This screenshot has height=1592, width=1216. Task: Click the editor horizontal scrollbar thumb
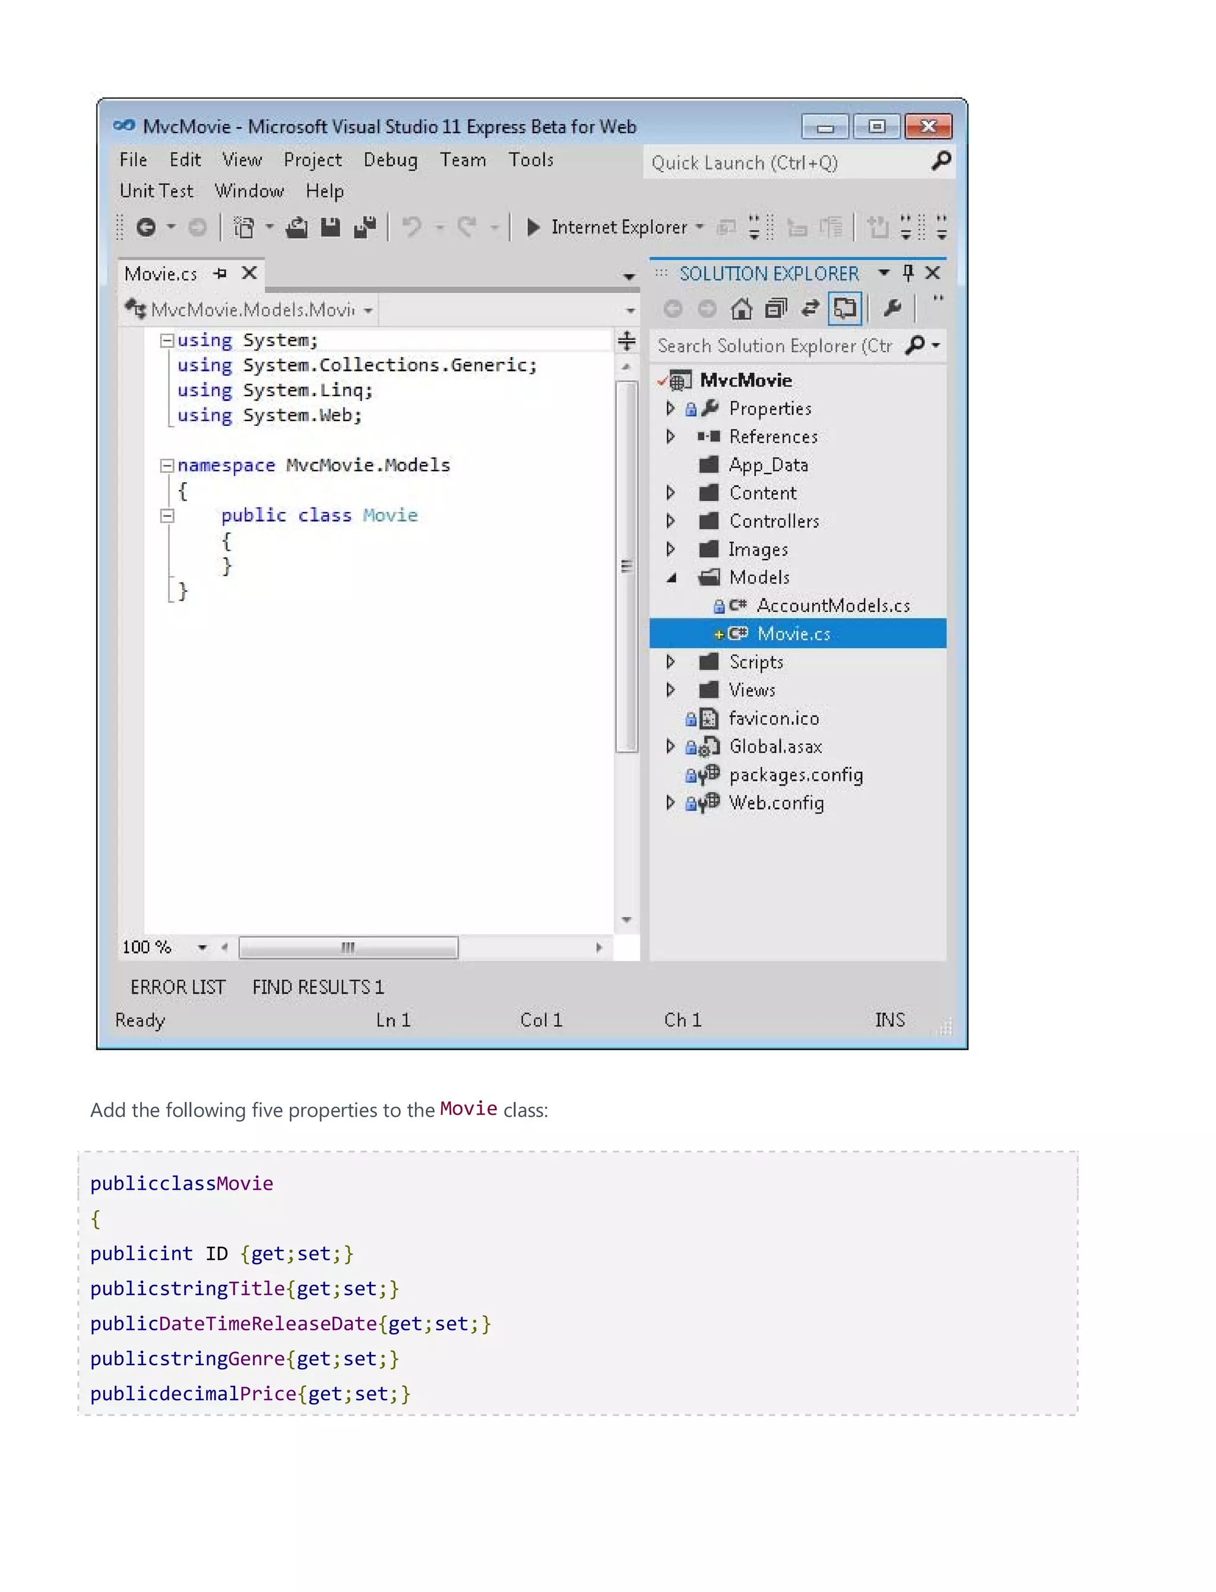coord(348,947)
